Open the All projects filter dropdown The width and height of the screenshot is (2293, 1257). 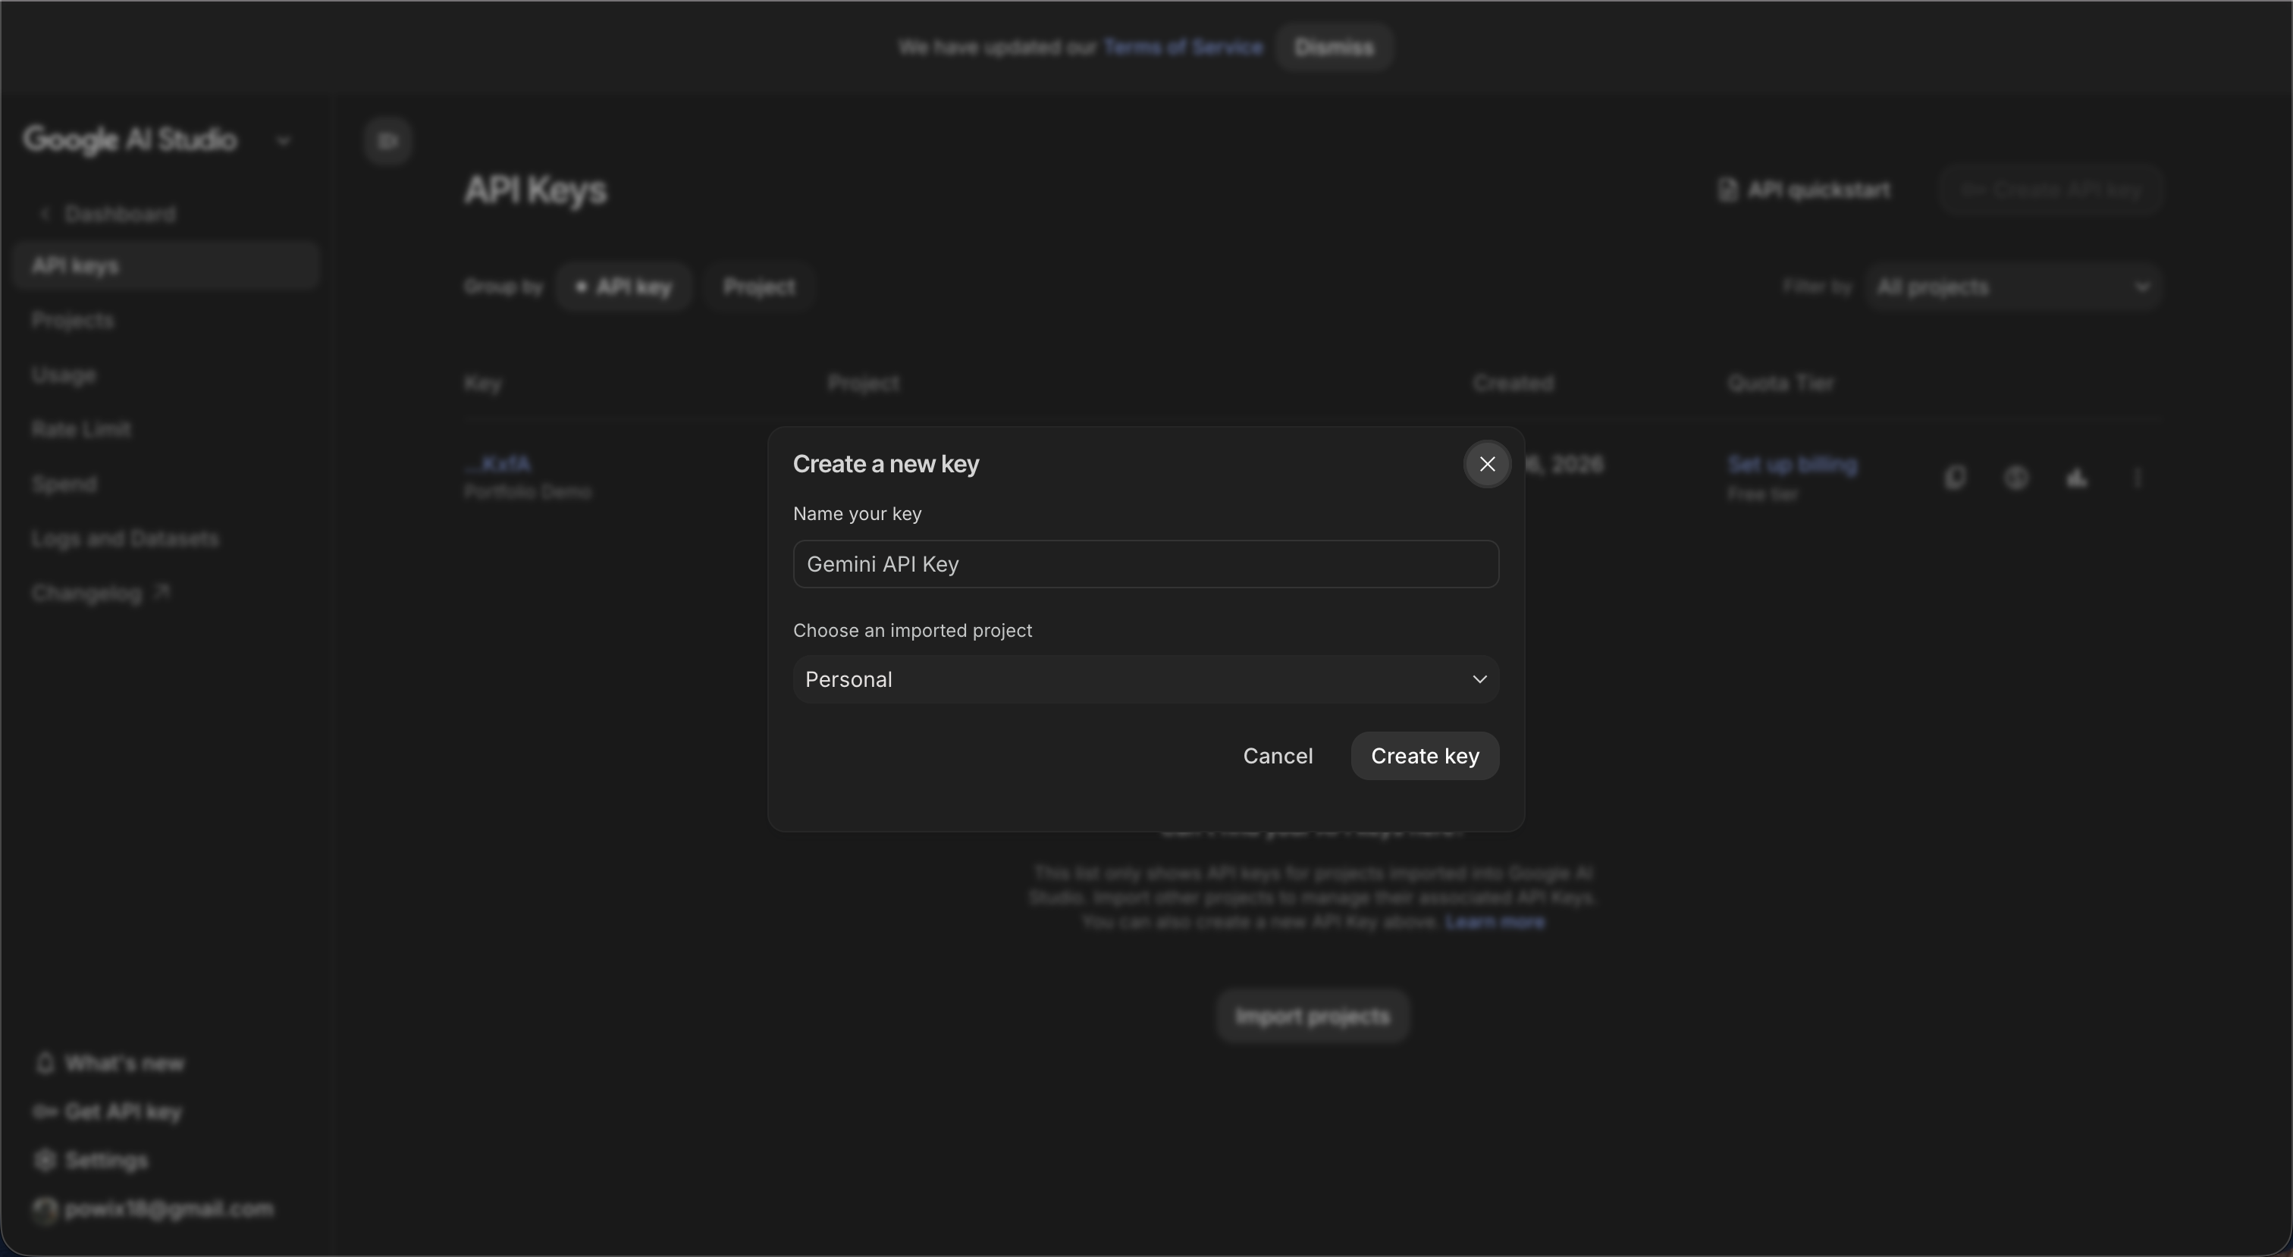coord(2012,287)
